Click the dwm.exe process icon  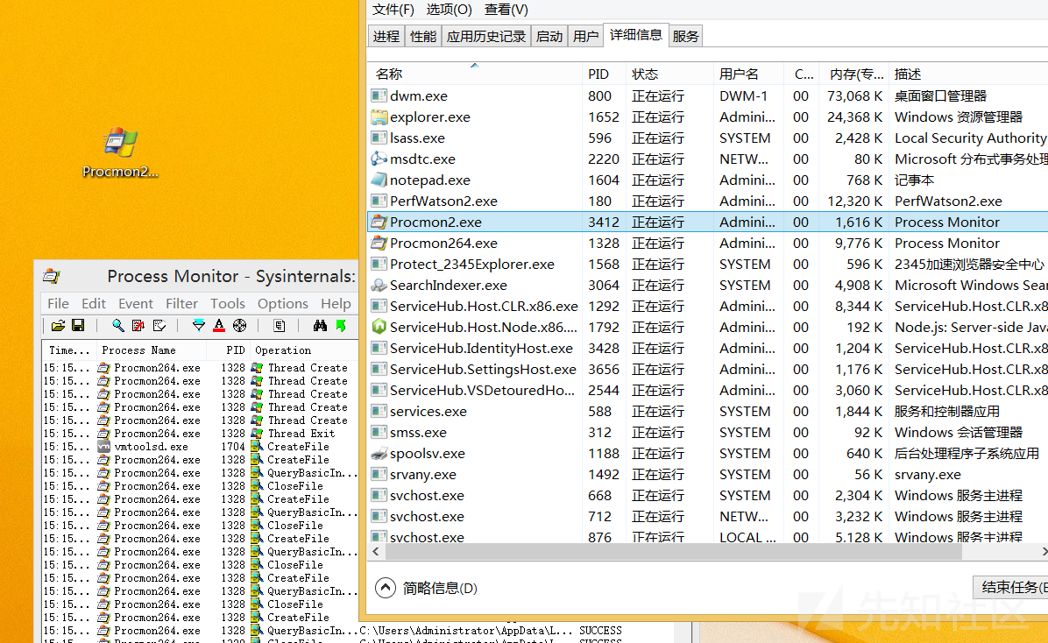click(x=379, y=95)
